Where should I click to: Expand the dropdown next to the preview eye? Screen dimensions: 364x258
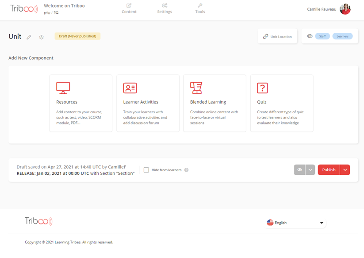coord(310,169)
